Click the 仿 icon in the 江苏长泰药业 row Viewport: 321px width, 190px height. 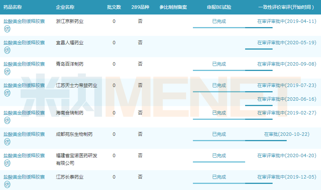click(x=7, y=184)
